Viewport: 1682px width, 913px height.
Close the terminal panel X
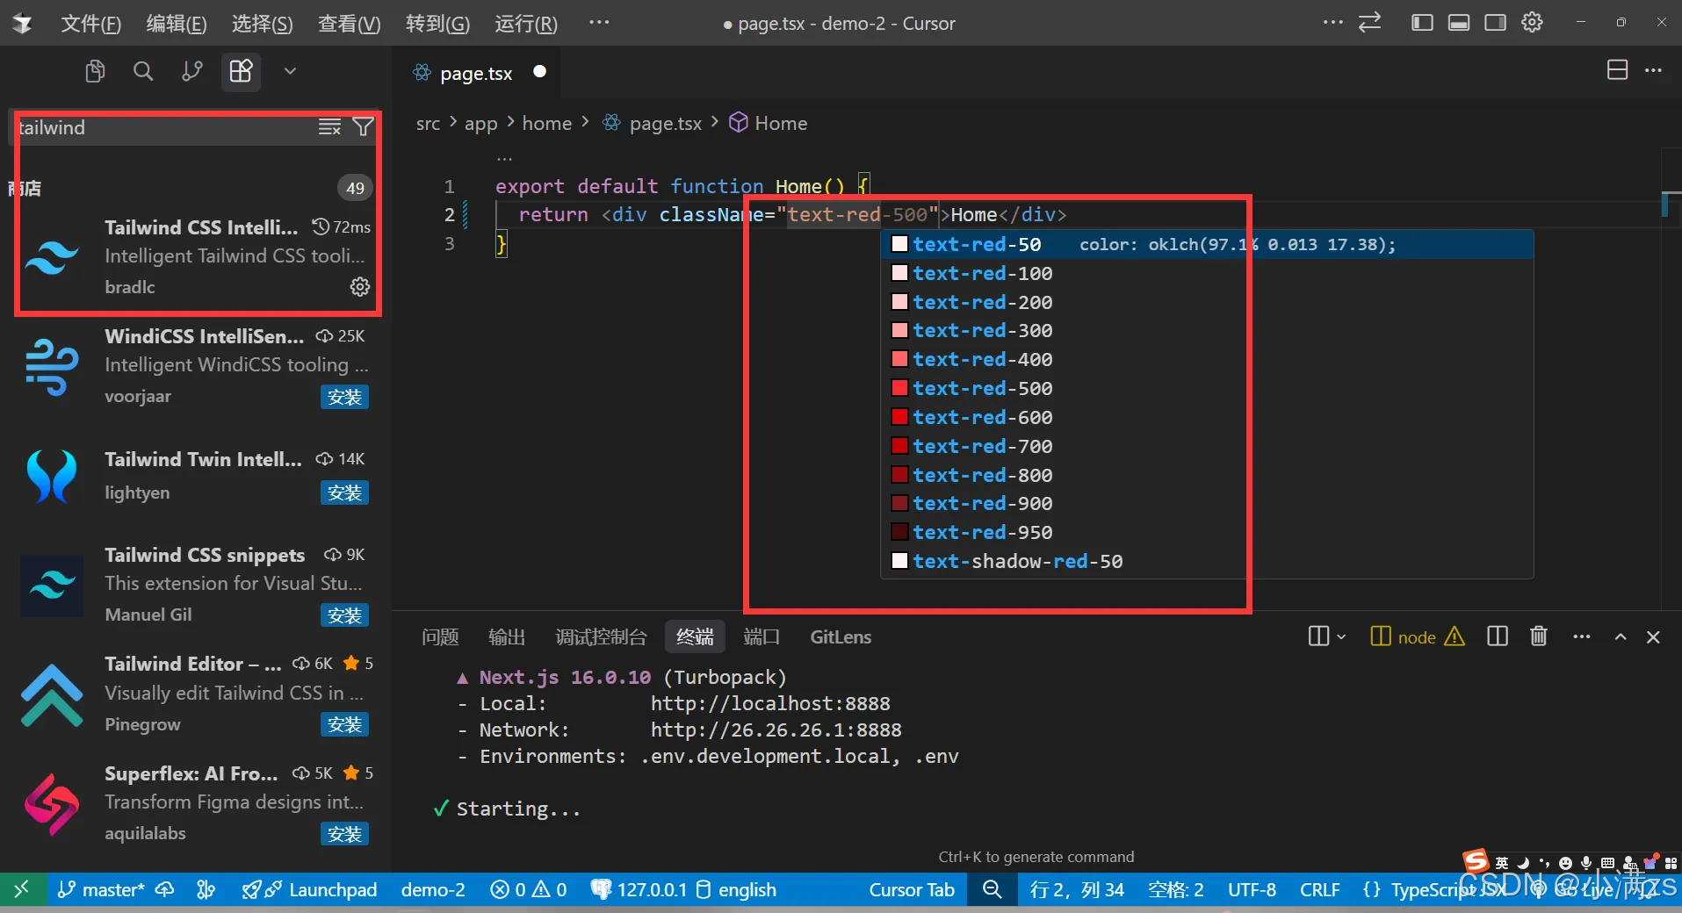(1653, 637)
